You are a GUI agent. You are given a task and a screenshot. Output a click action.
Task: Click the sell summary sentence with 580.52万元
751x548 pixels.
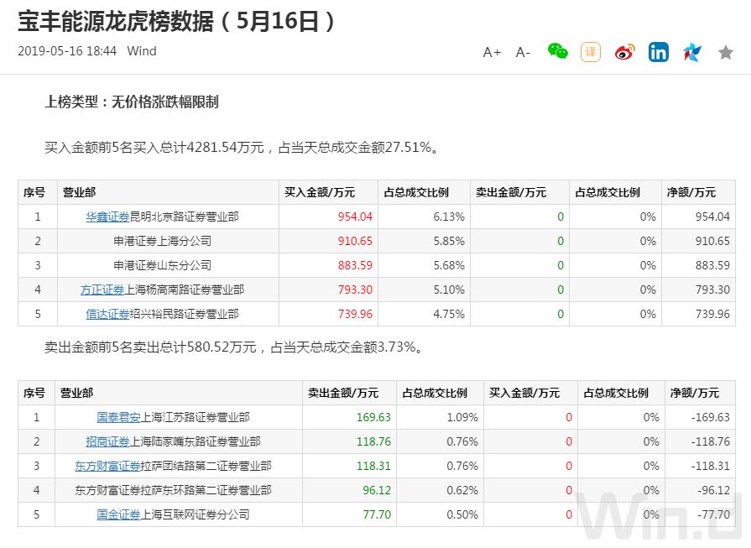[x=234, y=347]
